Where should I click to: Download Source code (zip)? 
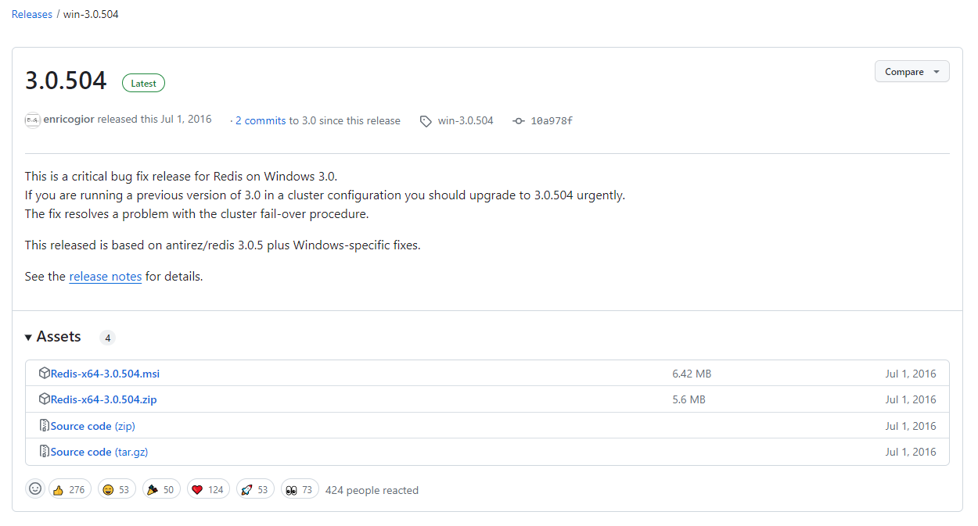coord(93,426)
